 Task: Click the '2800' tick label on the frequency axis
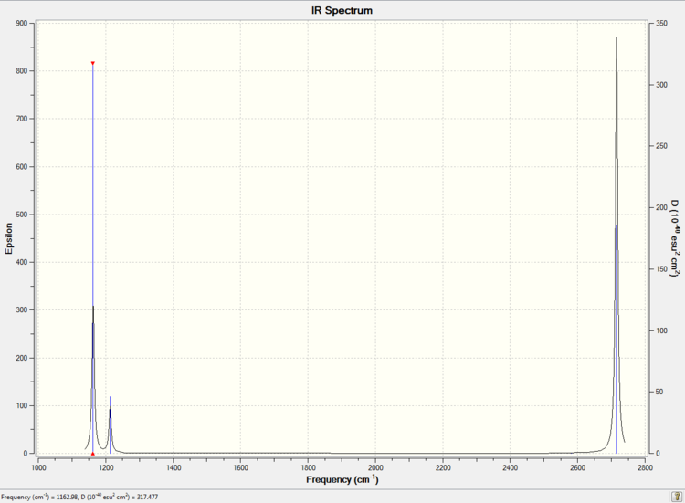pyautogui.click(x=645, y=467)
